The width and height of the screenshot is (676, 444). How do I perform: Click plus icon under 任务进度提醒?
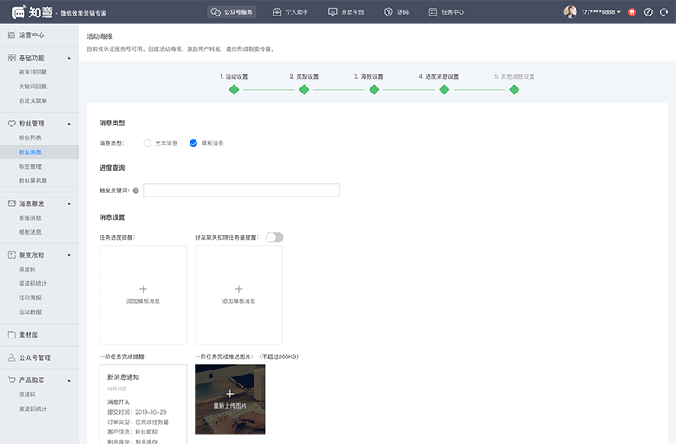click(x=143, y=289)
